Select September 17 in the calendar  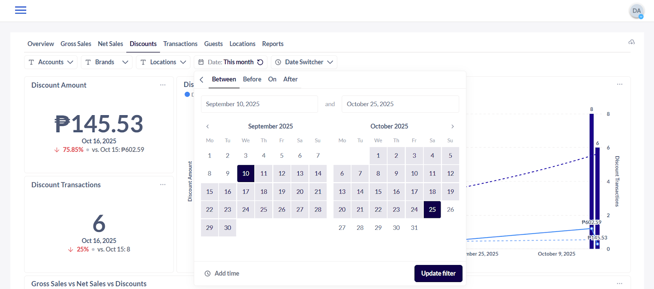point(246,191)
